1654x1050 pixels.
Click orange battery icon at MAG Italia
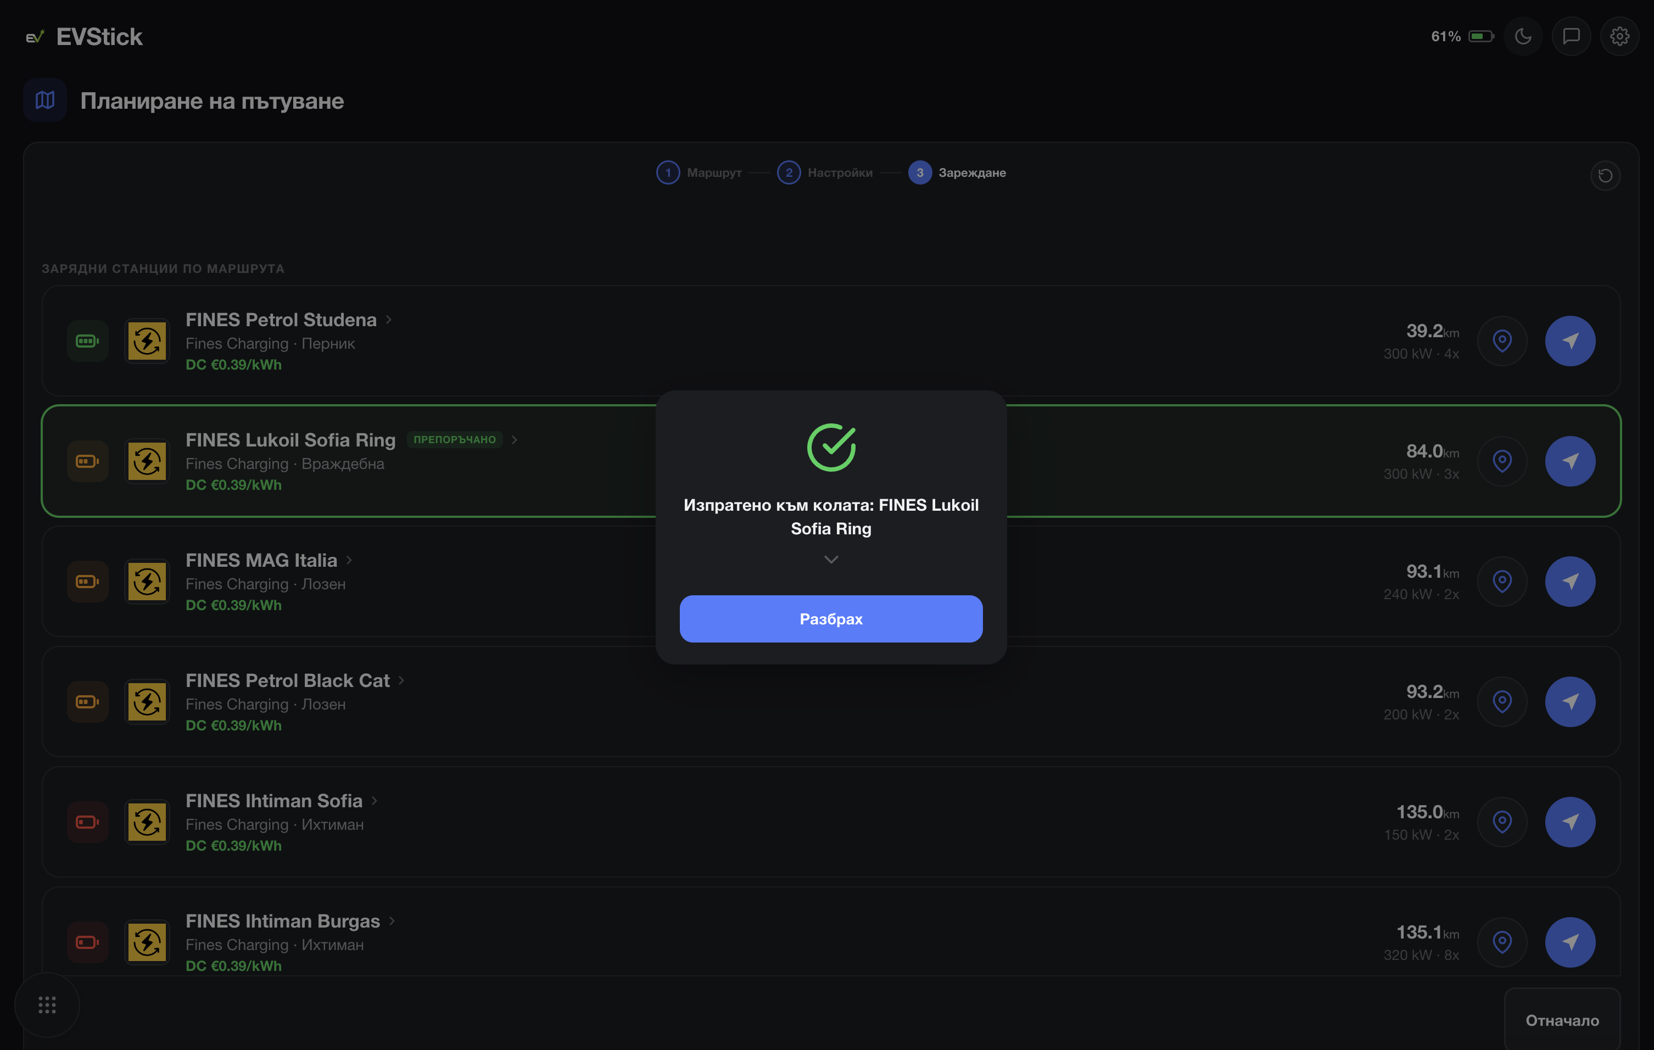coord(87,581)
